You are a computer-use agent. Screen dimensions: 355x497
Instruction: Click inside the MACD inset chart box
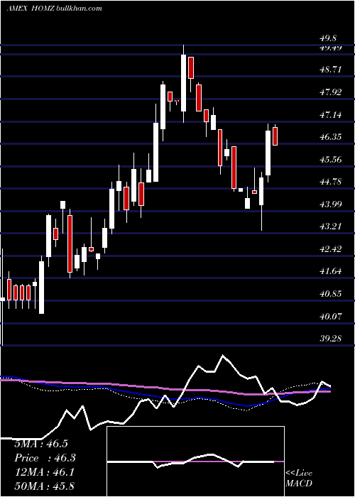[195, 461]
